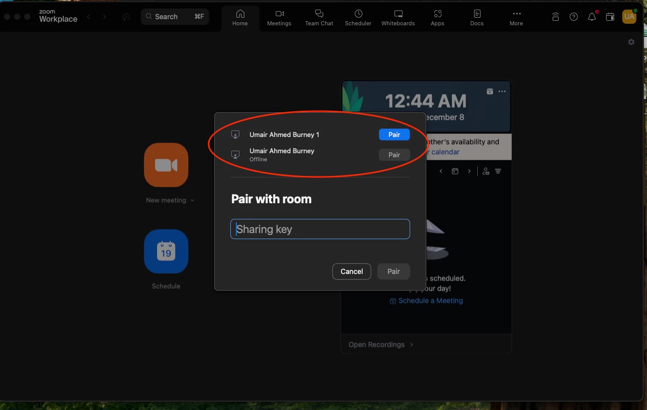Switch to Team Chat tab

[x=319, y=18]
